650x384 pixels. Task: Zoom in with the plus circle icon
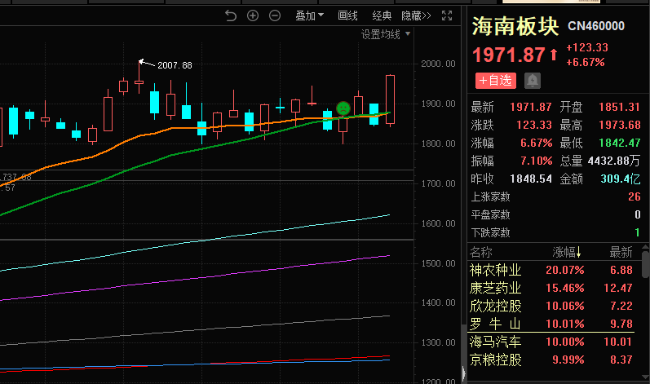[253, 15]
